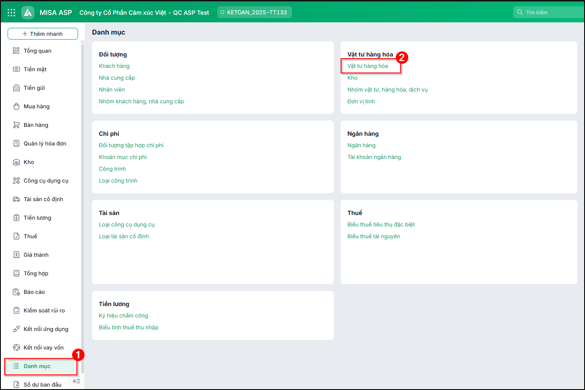Open the Đơn vị tính link

coord(361,101)
